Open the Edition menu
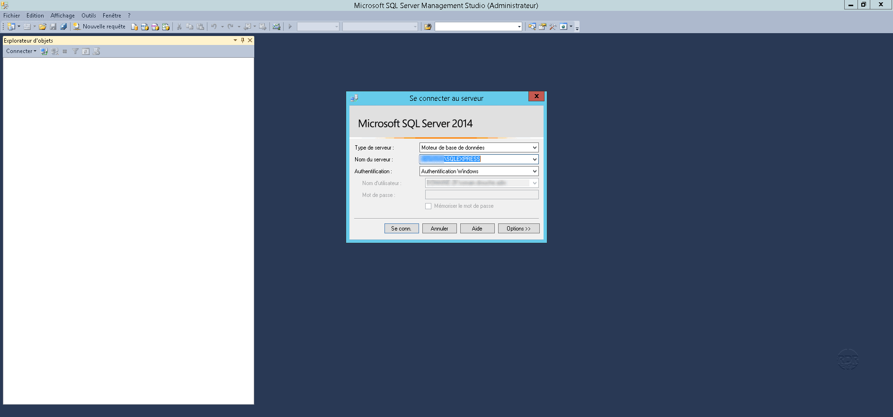Viewport: 893px width, 417px height. point(35,16)
